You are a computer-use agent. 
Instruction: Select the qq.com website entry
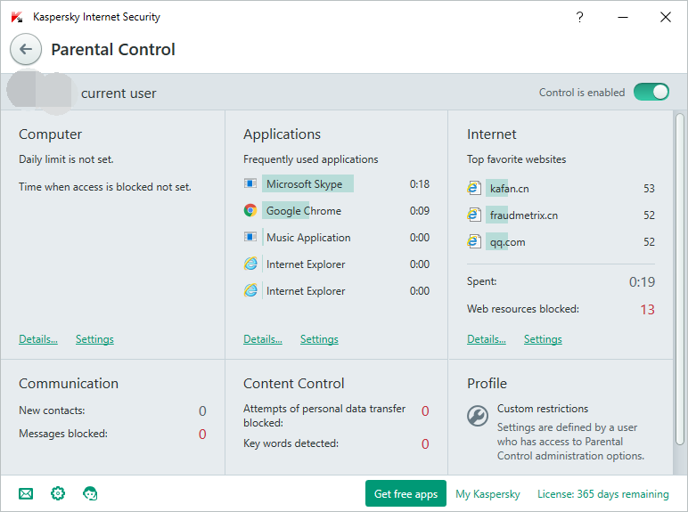561,241
